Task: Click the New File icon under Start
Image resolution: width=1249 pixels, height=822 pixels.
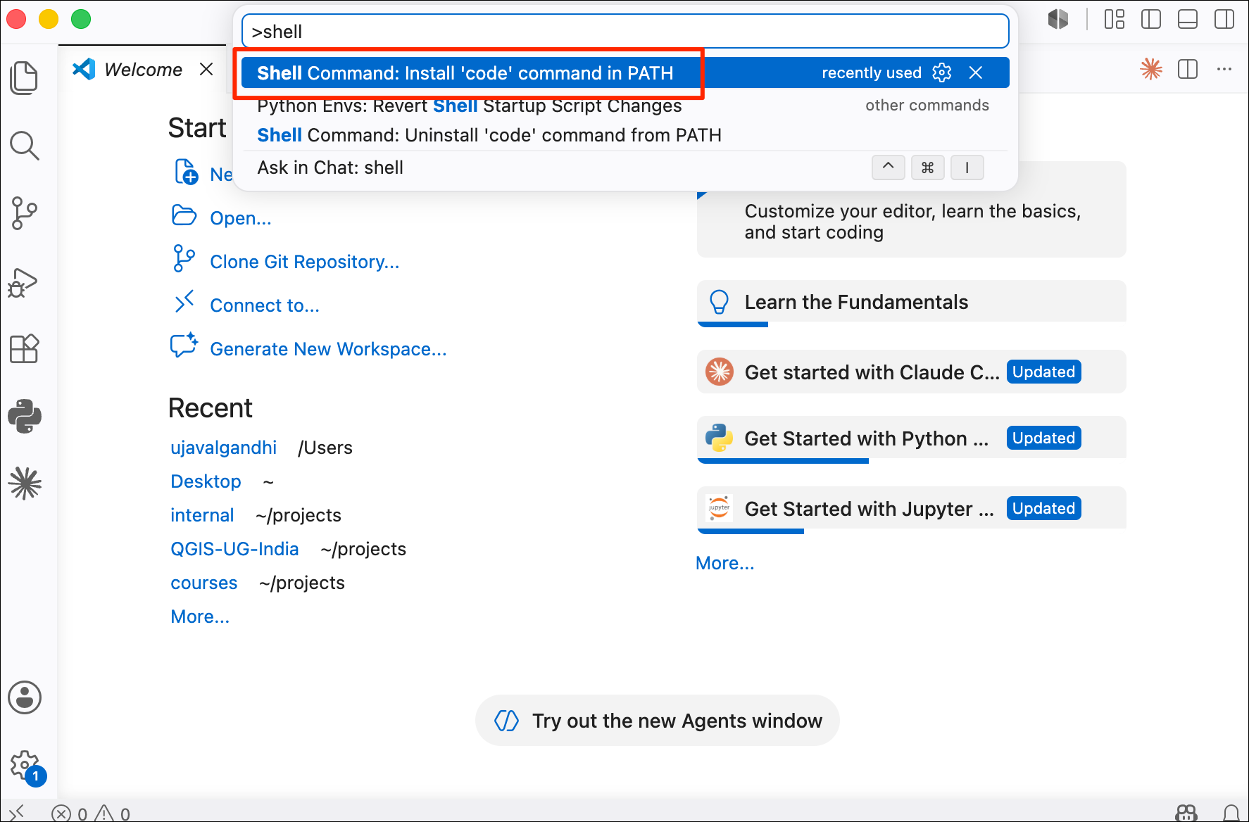Action: coord(186,172)
